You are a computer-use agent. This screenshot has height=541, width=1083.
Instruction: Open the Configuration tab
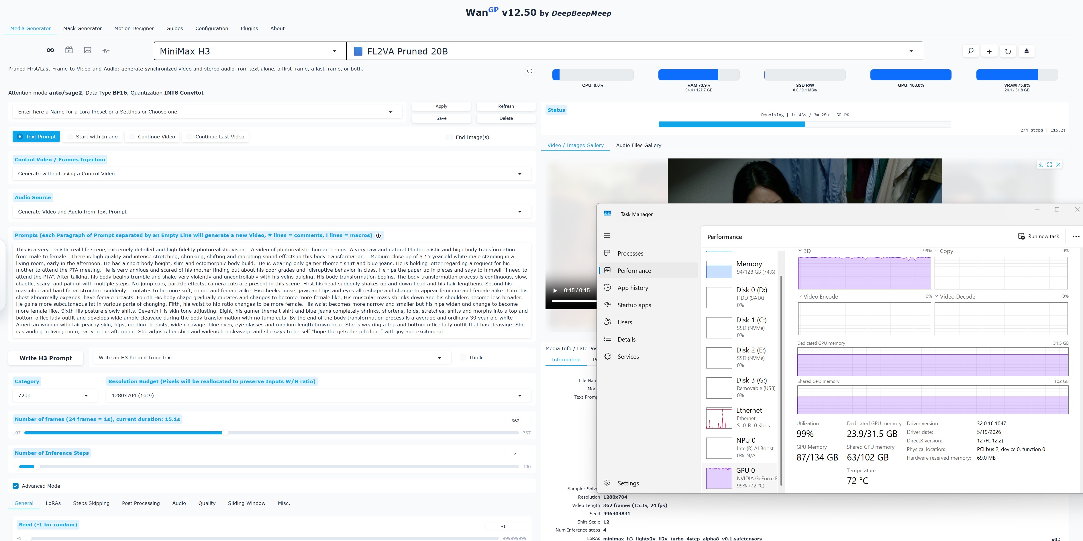[x=211, y=28]
